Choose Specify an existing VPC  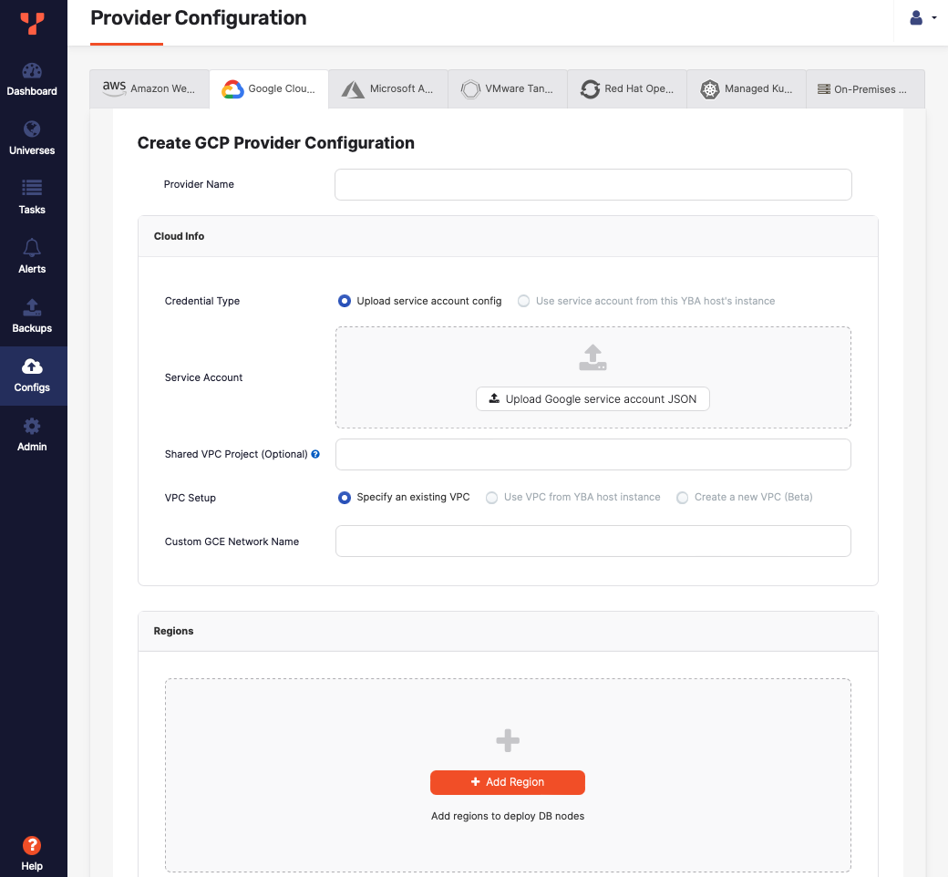(x=345, y=497)
